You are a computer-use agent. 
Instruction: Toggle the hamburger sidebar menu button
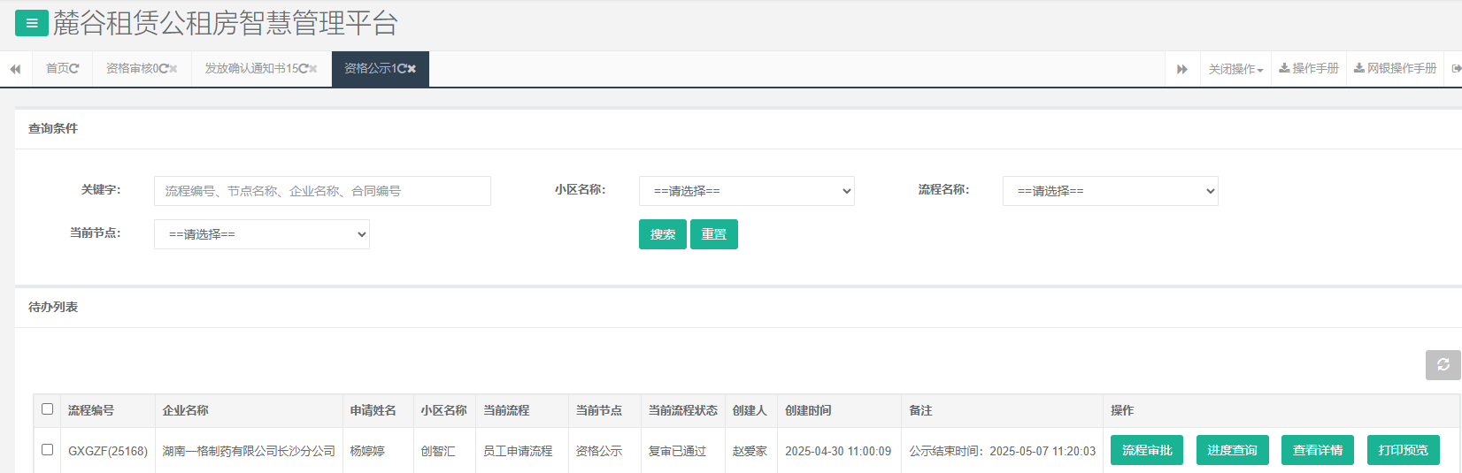coord(32,23)
